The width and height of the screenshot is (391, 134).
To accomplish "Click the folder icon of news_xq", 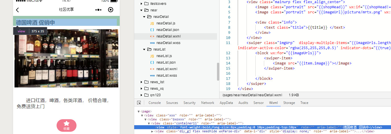I will point(146,89).
